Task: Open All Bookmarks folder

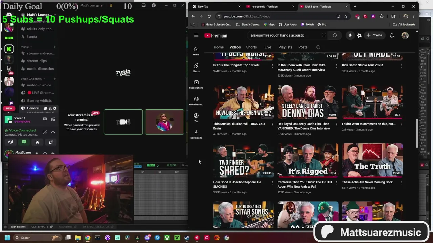Action: click(404, 25)
